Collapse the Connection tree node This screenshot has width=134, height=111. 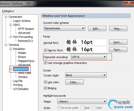click(6, 17)
